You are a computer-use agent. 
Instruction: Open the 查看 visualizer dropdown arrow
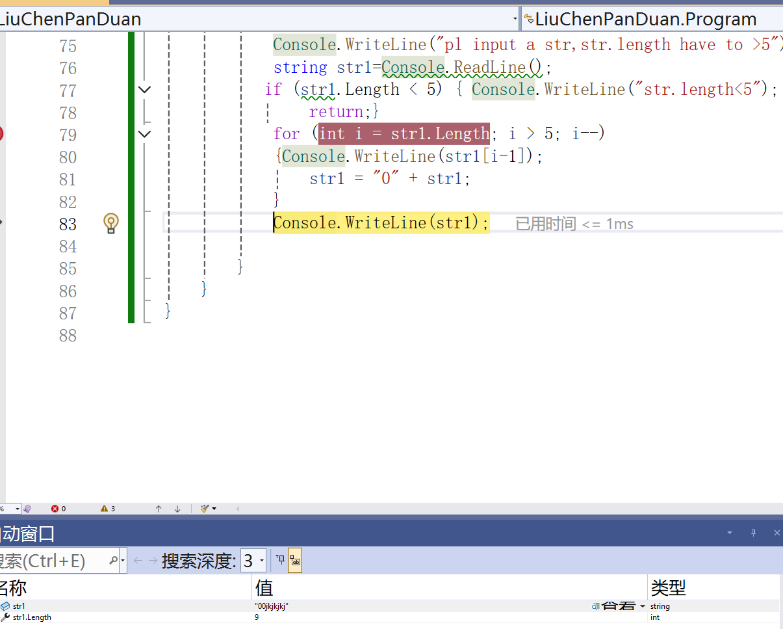(643, 606)
